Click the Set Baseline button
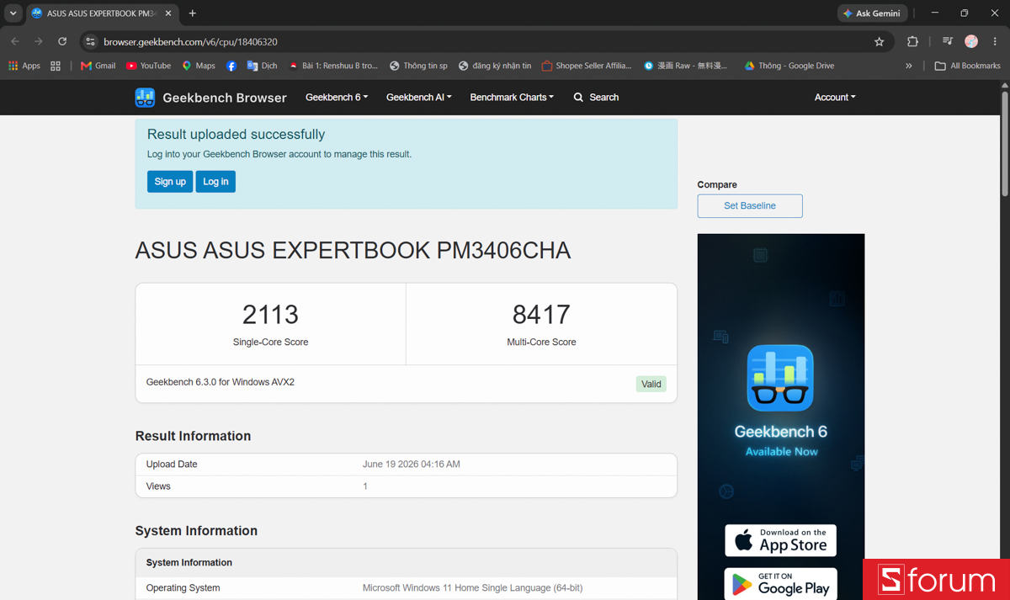Screen dimensions: 1010x600 click(750, 206)
